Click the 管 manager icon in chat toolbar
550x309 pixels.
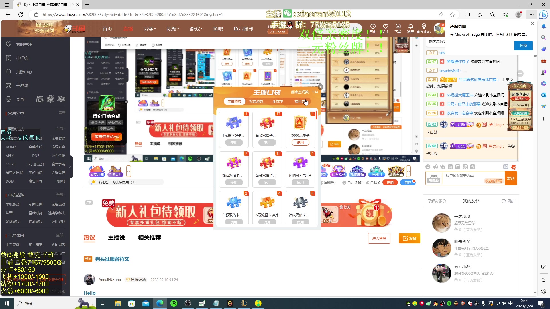tap(458, 167)
